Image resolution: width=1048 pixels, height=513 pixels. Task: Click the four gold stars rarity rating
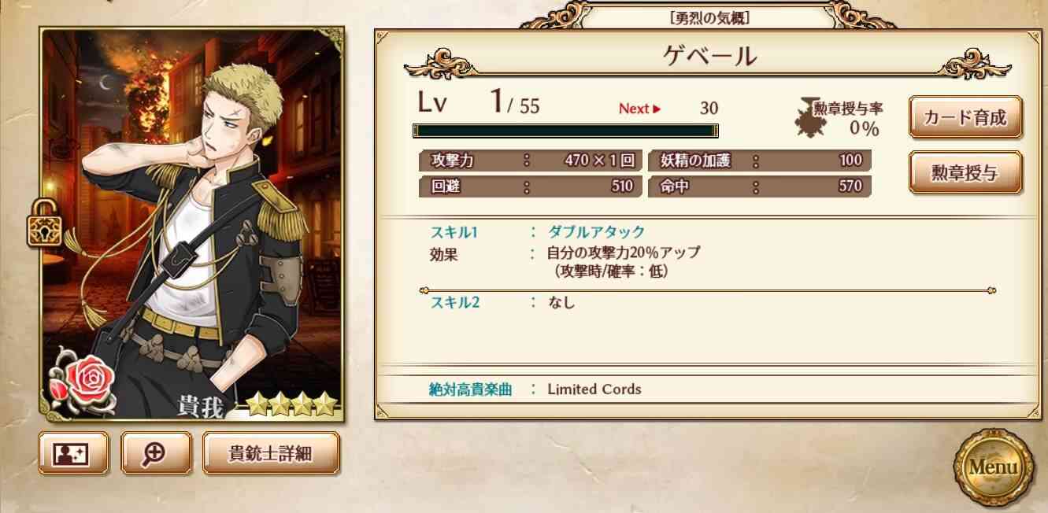tap(292, 406)
